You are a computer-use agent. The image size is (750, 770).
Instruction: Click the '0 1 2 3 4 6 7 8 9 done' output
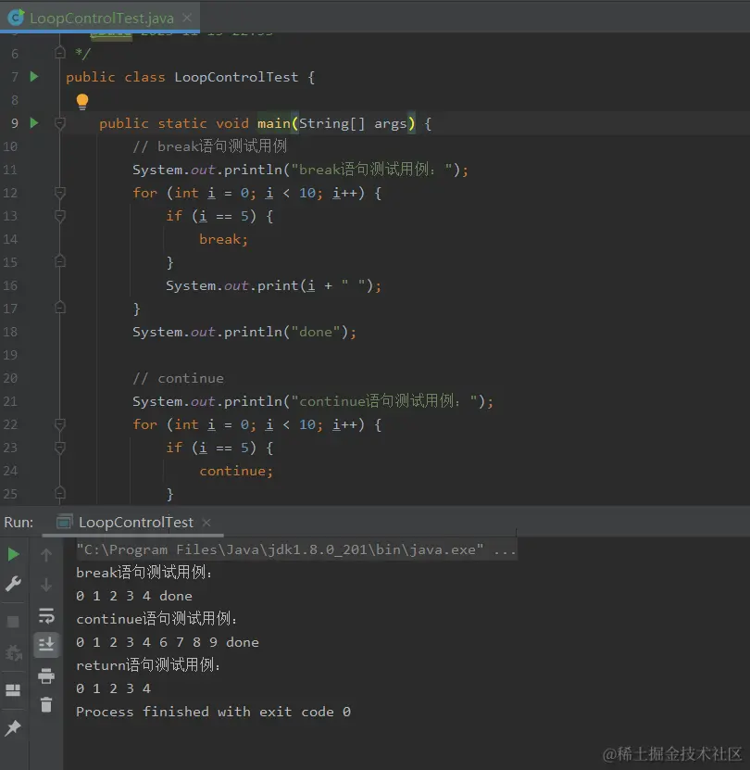(168, 642)
